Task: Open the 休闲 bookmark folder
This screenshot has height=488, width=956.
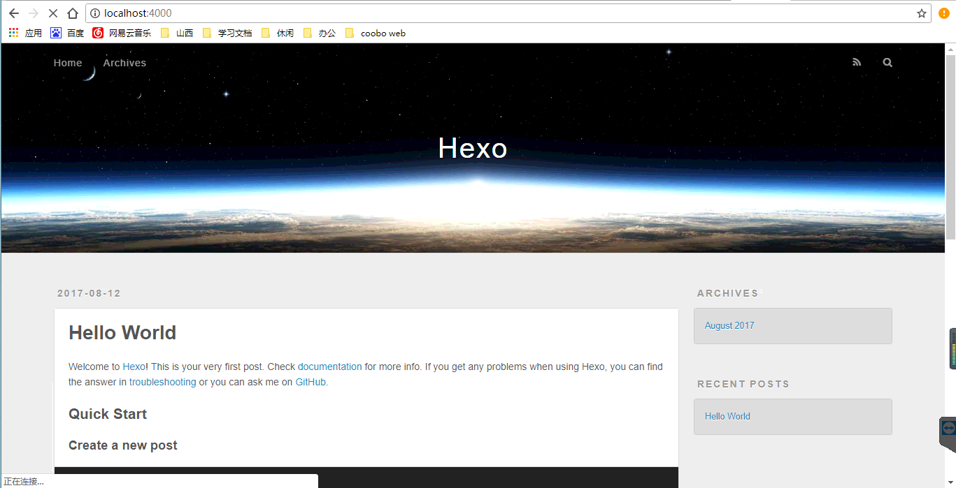Action: pyautogui.click(x=278, y=33)
